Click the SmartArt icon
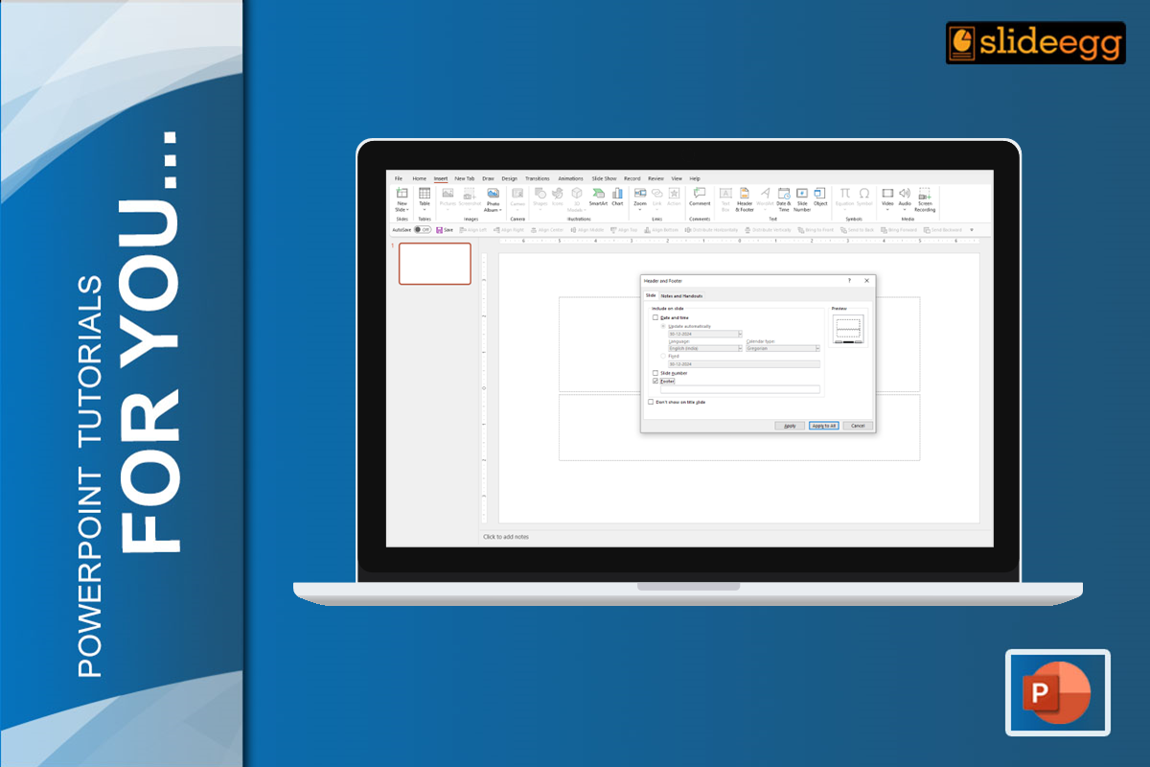Screen dimensions: 1150x767 point(597,195)
